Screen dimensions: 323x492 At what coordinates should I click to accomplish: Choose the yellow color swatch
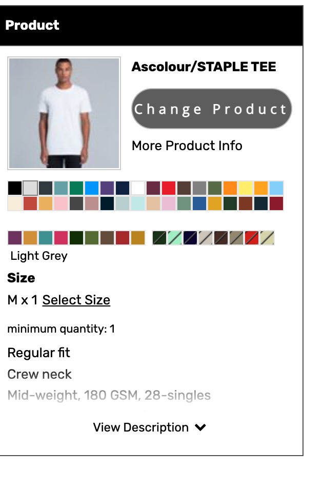click(246, 188)
